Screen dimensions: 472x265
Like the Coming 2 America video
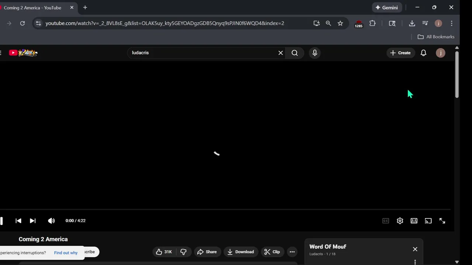coord(164,252)
